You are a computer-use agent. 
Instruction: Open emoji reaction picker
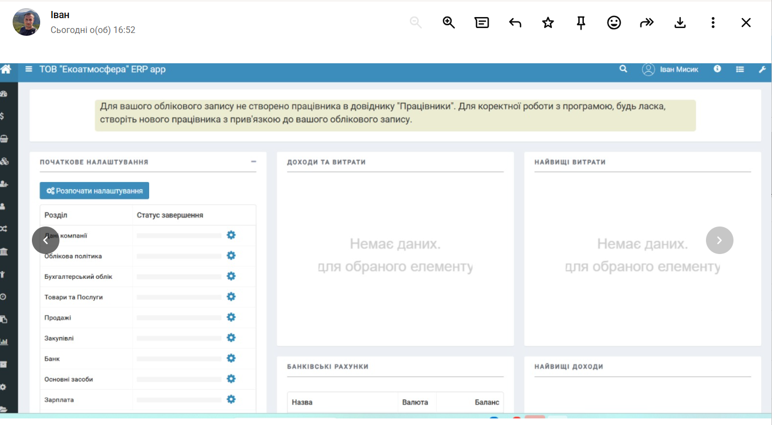[614, 23]
